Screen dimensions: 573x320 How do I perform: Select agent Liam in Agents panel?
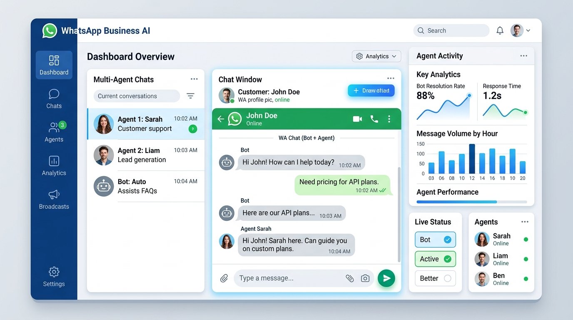501,259
